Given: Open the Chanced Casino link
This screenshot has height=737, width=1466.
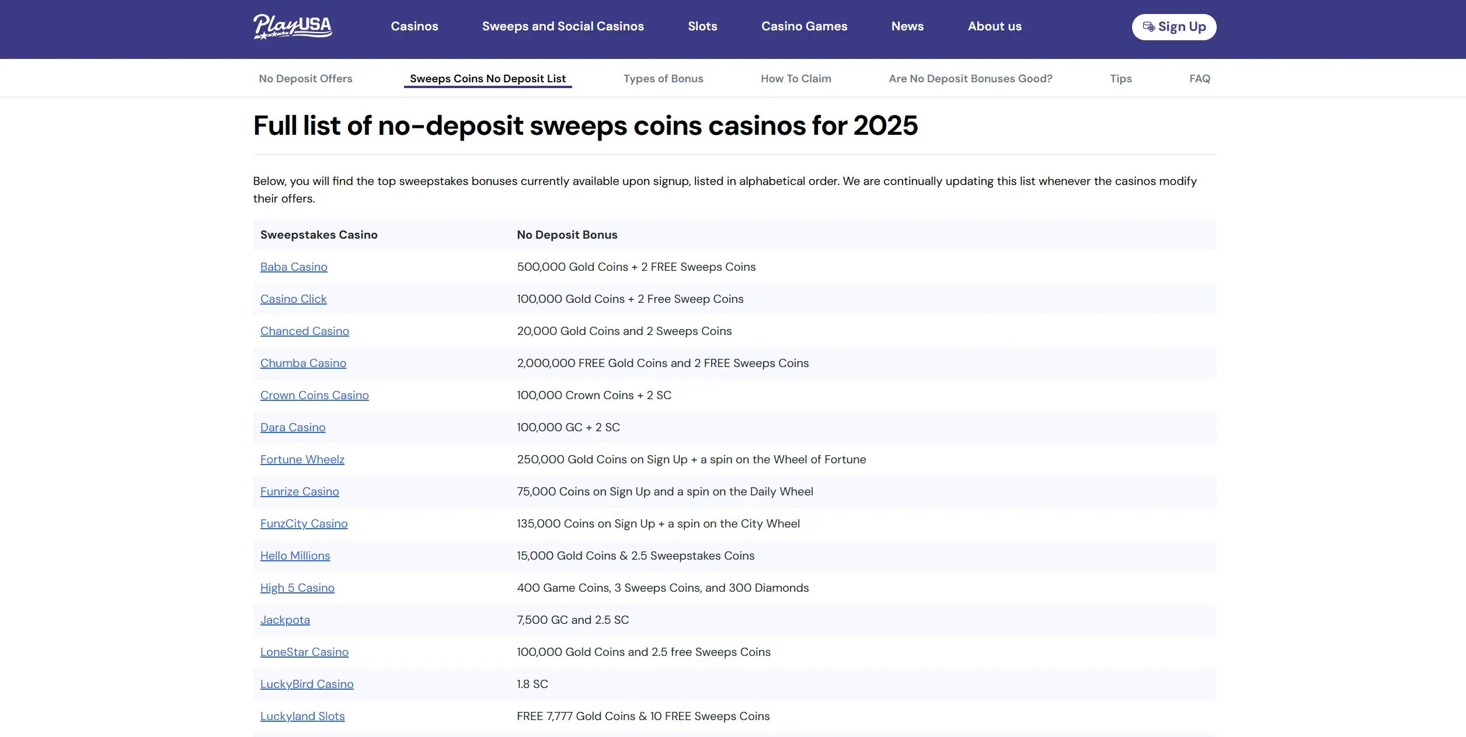Looking at the screenshot, I should [x=304, y=331].
